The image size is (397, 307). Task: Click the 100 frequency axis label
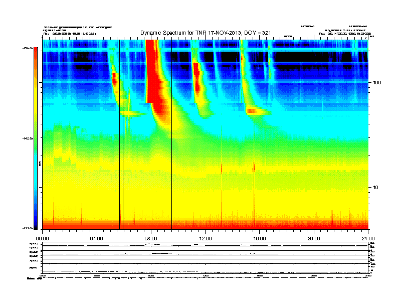(x=377, y=83)
